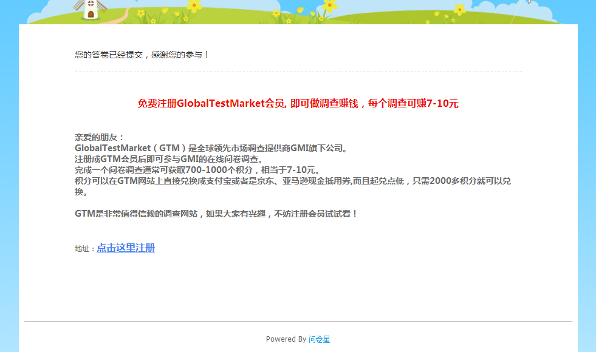Image resolution: width=596 pixels, height=352 pixels.
Task: Click the line starting with GlobalTestMarket（GTM）是全球领先
Action: pos(211,148)
